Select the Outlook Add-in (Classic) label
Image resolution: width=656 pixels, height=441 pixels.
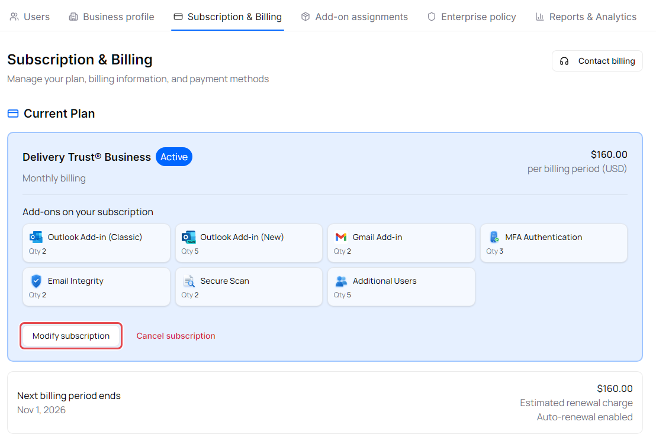(x=95, y=237)
